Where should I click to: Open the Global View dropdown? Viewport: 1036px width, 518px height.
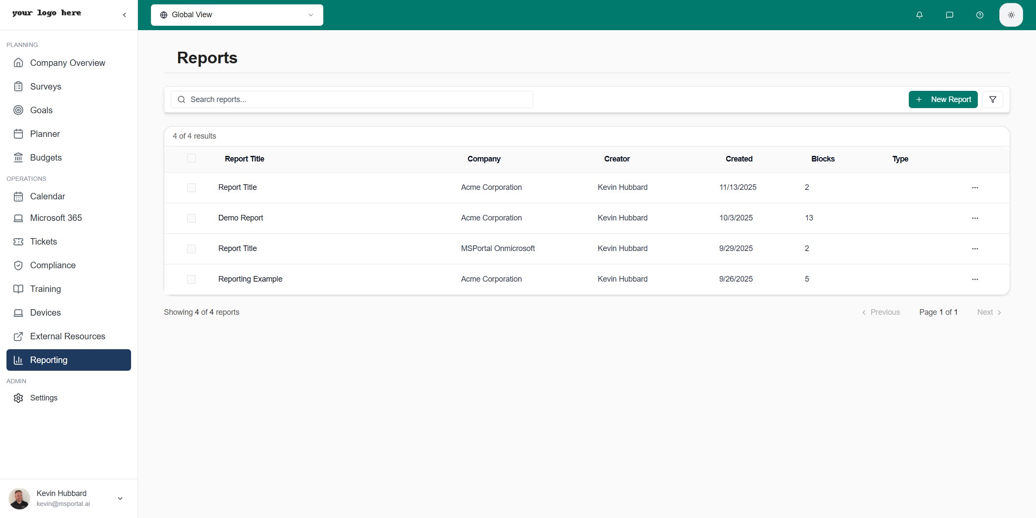coord(237,15)
